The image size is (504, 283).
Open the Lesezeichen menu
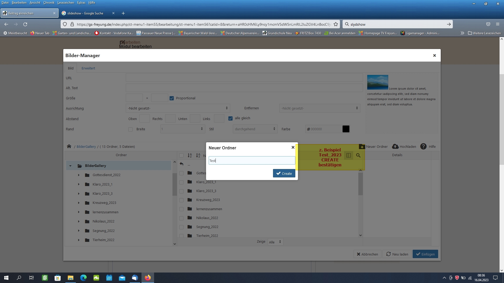pyautogui.click(x=65, y=3)
